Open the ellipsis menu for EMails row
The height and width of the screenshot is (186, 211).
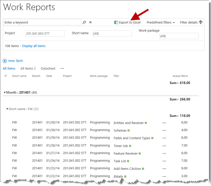click(164, 176)
